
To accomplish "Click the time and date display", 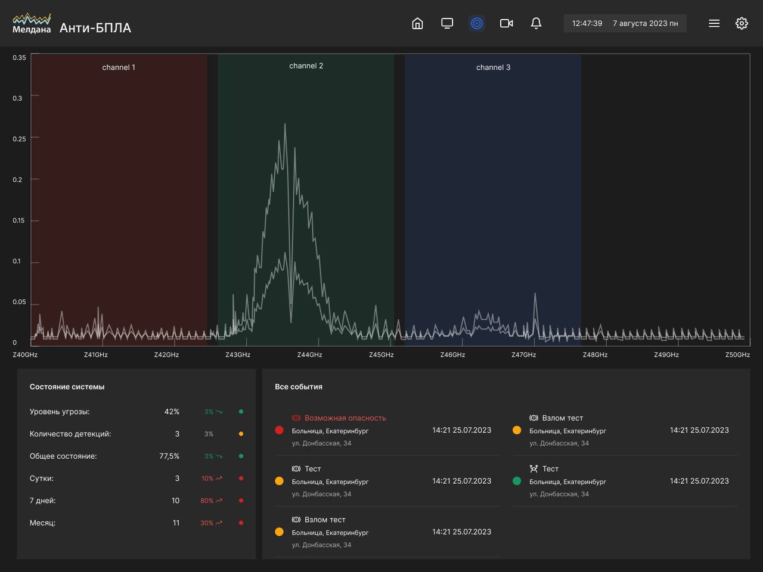I will (625, 23).
